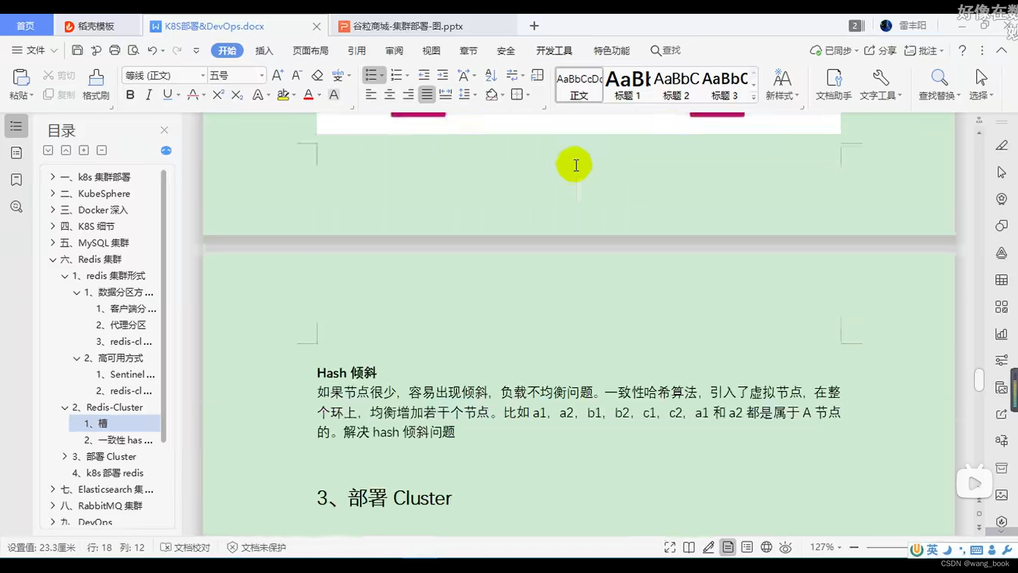
Task: Toggle fullscreen view icon in status bar
Action: click(670, 547)
